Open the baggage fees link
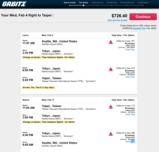 point(139,28)
